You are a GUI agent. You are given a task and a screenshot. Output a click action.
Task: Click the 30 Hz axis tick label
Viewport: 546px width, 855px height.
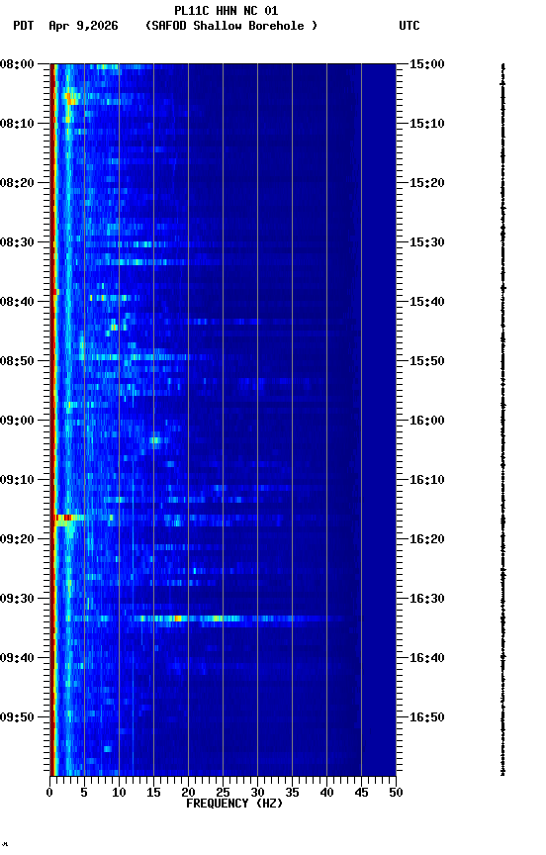pos(257,793)
